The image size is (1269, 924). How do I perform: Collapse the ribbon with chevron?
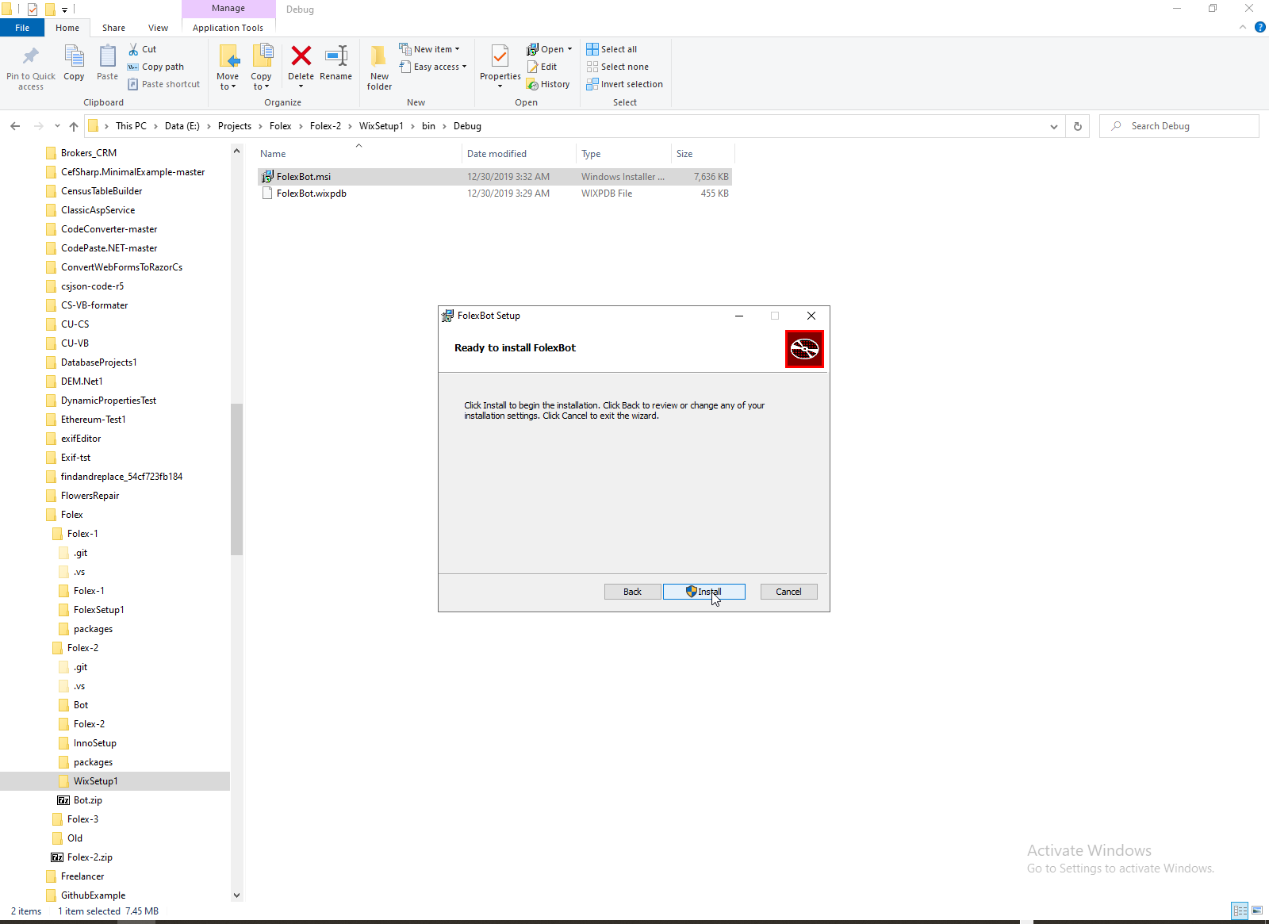coord(1243,27)
